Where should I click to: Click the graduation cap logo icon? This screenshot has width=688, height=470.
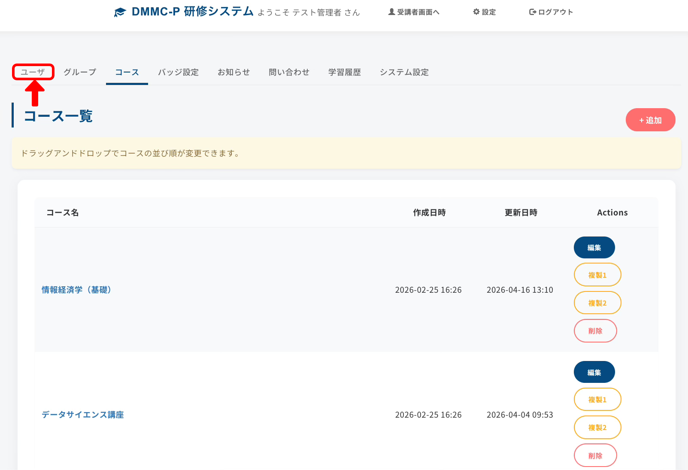tap(120, 12)
